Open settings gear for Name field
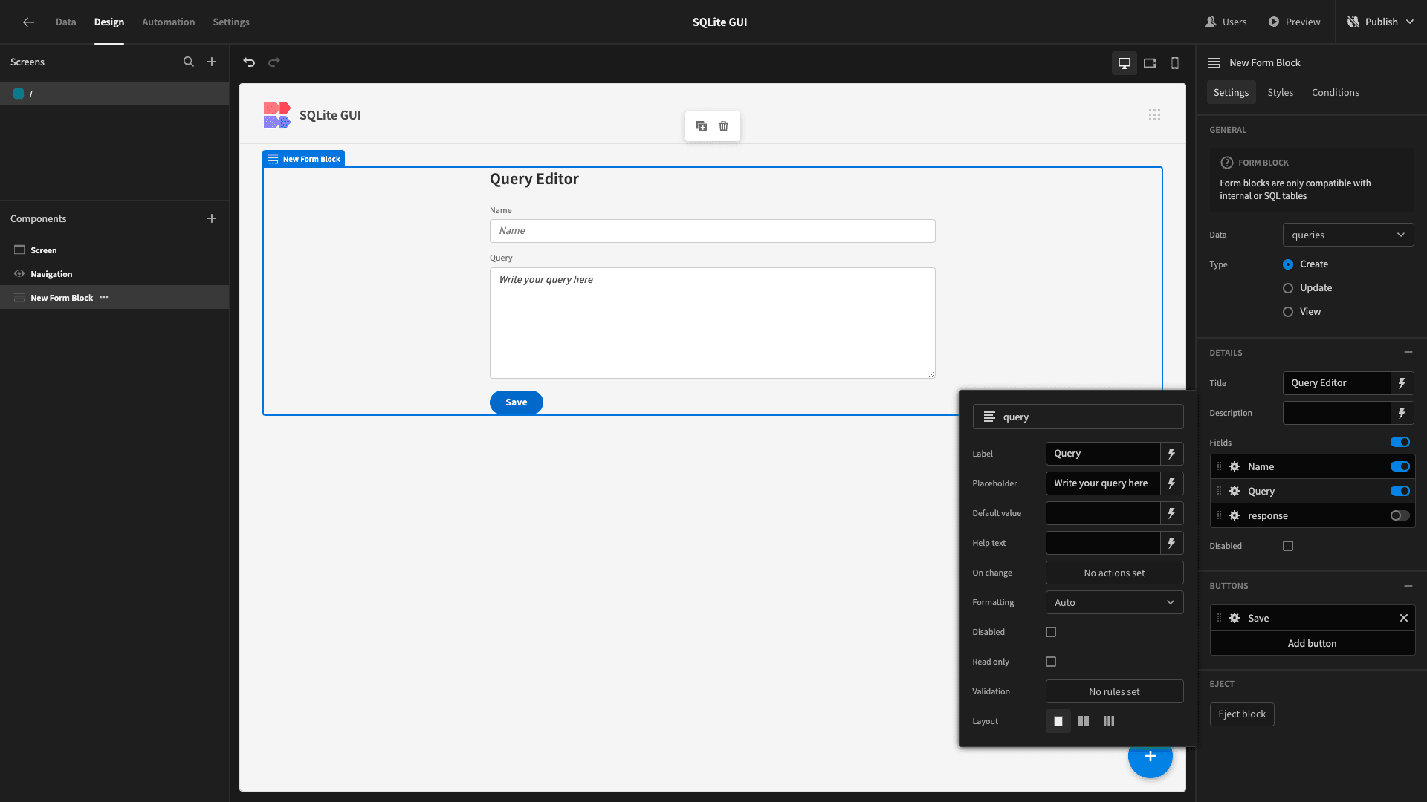The height and width of the screenshot is (802, 1427). tap(1235, 466)
